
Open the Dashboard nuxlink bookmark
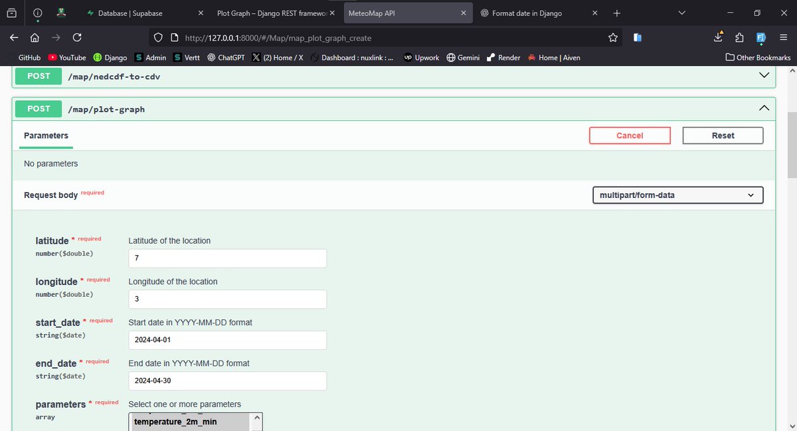(x=352, y=58)
